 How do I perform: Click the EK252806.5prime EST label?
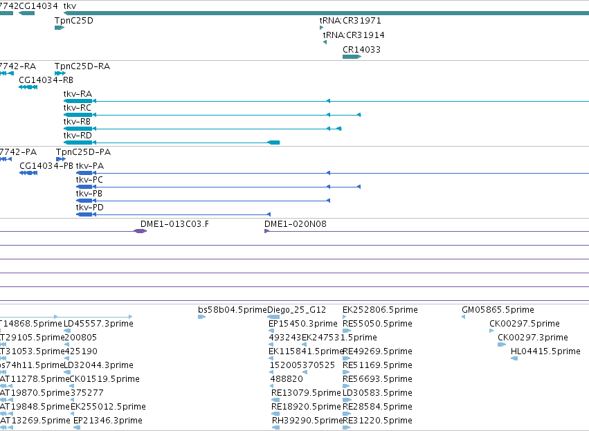(380, 310)
